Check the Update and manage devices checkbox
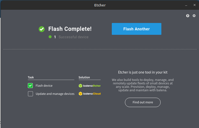The width and height of the screenshot is (199, 128). click(x=30, y=94)
